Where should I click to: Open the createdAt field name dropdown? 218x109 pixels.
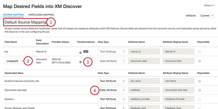tap(15, 61)
